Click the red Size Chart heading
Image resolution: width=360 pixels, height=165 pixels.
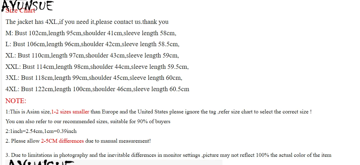[20, 11]
